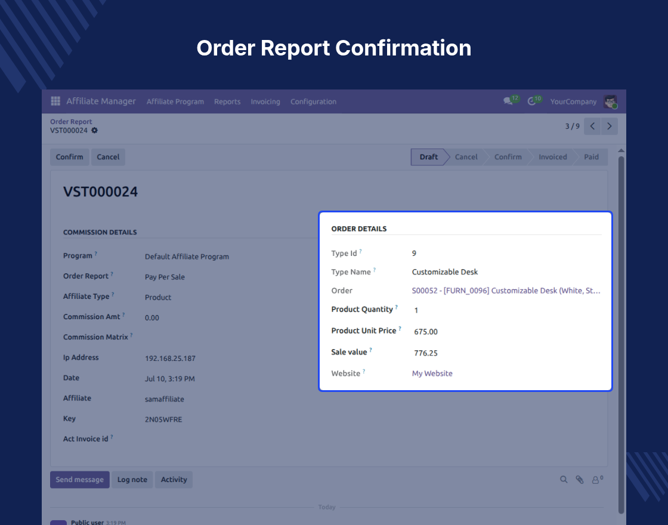This screenshot has width=668, height=525.
Task: Click key value 2N05WFRE
Action: coord(163,419)
